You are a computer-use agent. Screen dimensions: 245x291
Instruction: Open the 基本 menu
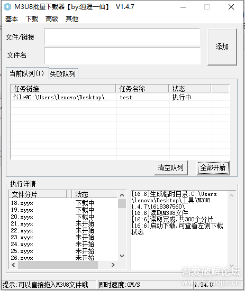[12, 18]
